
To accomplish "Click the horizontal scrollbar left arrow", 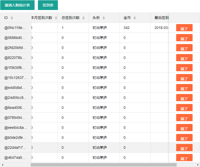I will coord(2,165).
